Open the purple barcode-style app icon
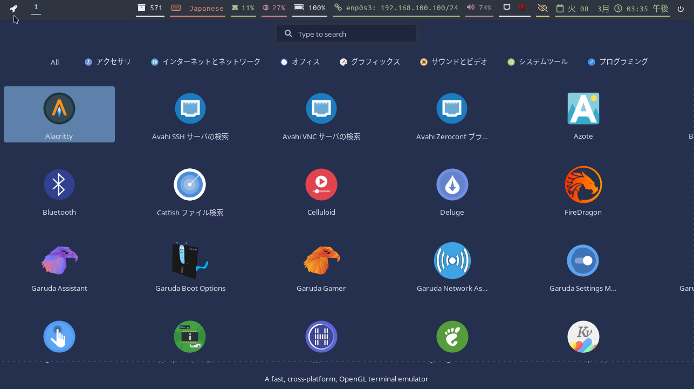Image resolution: width=694 pixels, height=389 pixels. point(321,337)
